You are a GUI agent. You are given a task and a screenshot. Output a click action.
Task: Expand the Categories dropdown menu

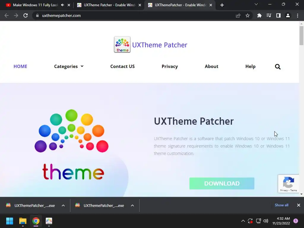tap(69, 66)
